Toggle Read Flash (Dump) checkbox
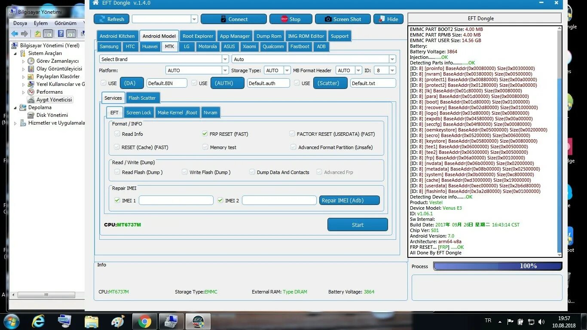 coord(117,172)
